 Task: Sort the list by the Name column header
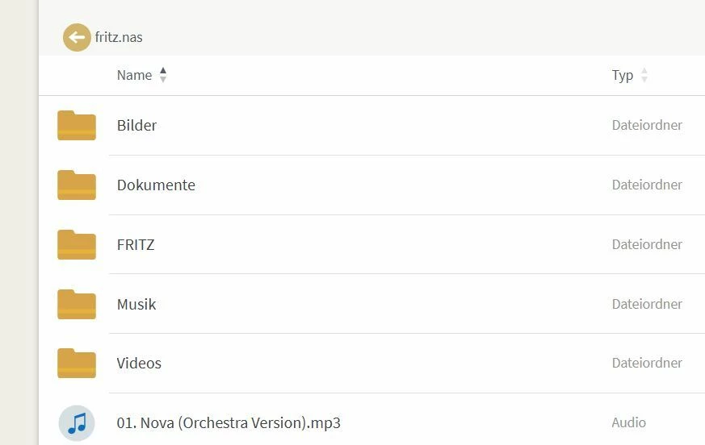134,75
